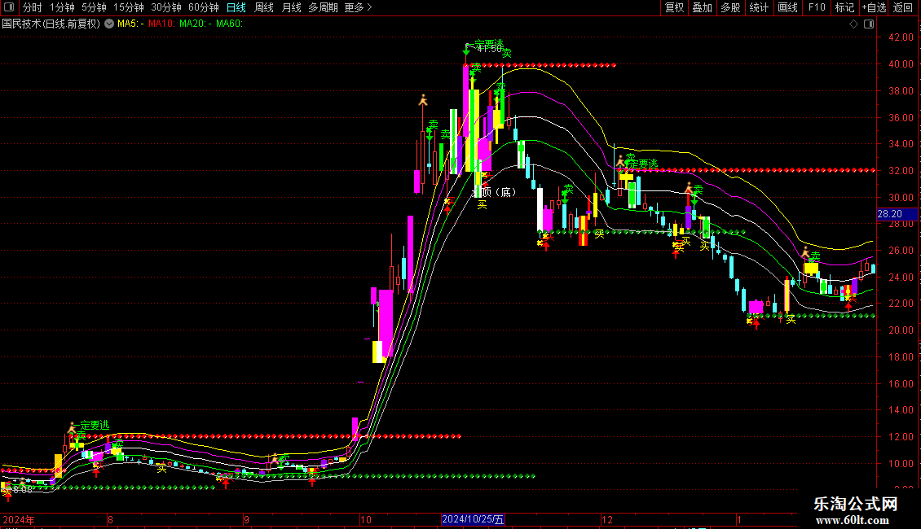The width and height of the screenshot is (921, 529).
Task: Add stock with +自选 button
Action: point(874,7)
